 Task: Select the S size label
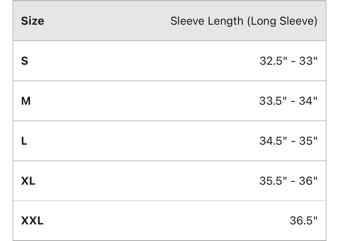pos(24,61)
